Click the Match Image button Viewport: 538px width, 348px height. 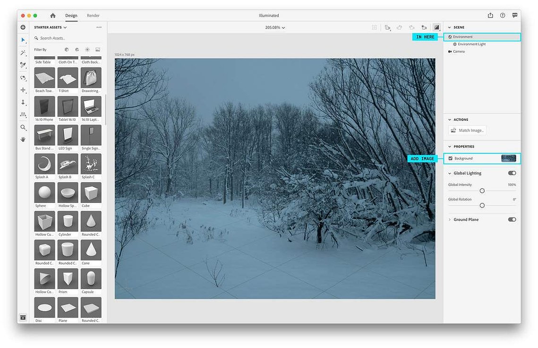tap(467, 130)
